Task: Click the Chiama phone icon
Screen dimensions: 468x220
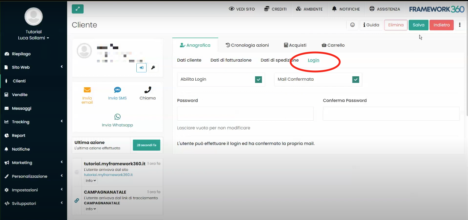Action: click(x=147, y=90)
